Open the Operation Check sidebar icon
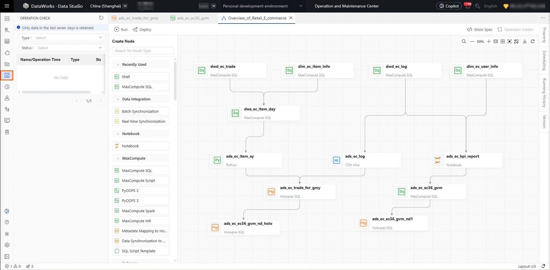550x270 pixels. pos(7,75)
